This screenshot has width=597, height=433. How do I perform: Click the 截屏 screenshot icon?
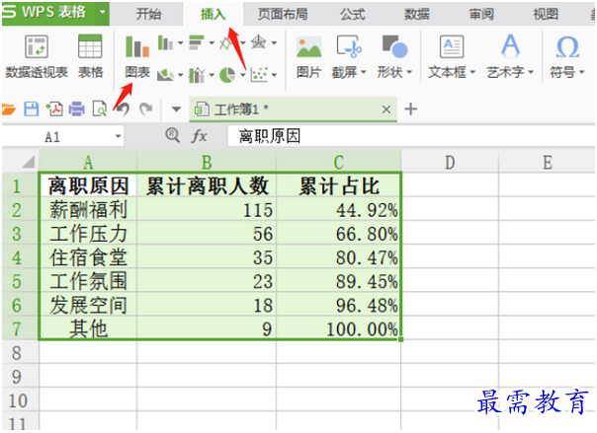coord(349,47)
